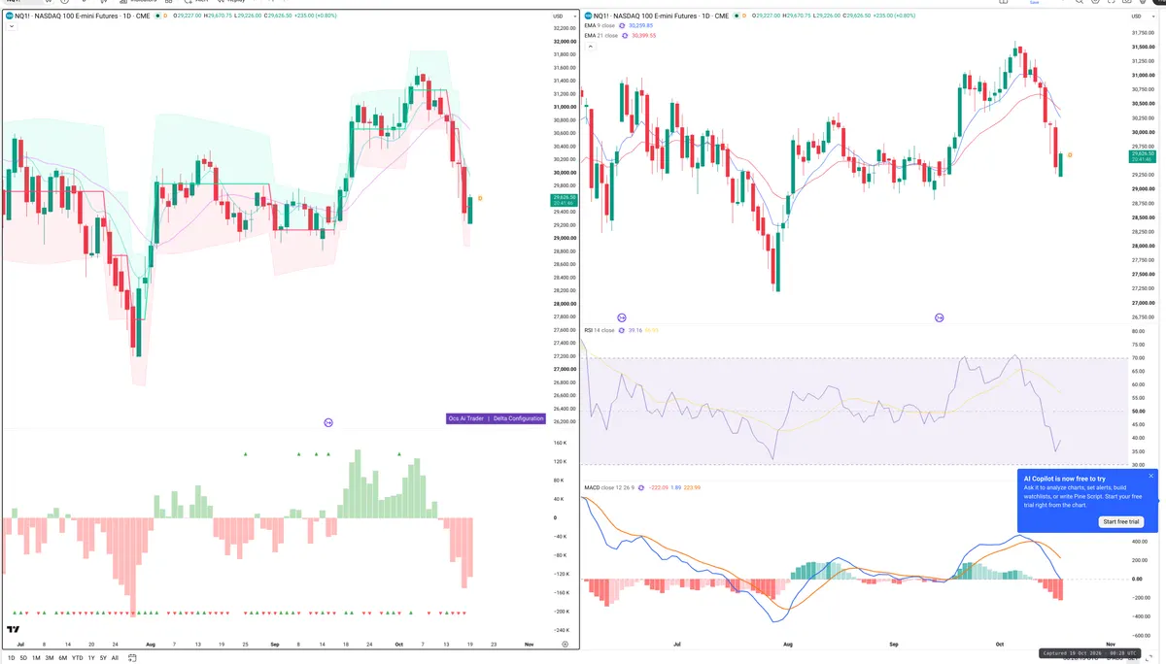
Task: Click Start free trial in AI Copilot popup
Action: click(x=1121, y=521)
